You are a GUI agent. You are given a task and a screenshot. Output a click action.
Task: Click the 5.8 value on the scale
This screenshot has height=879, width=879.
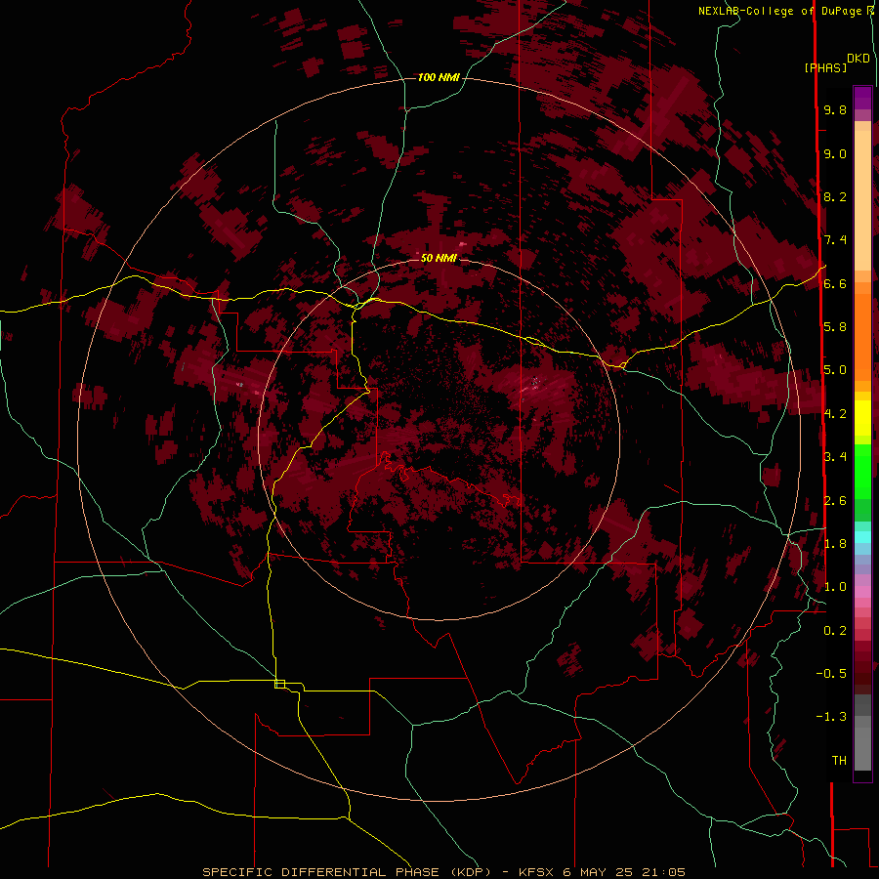835,327
